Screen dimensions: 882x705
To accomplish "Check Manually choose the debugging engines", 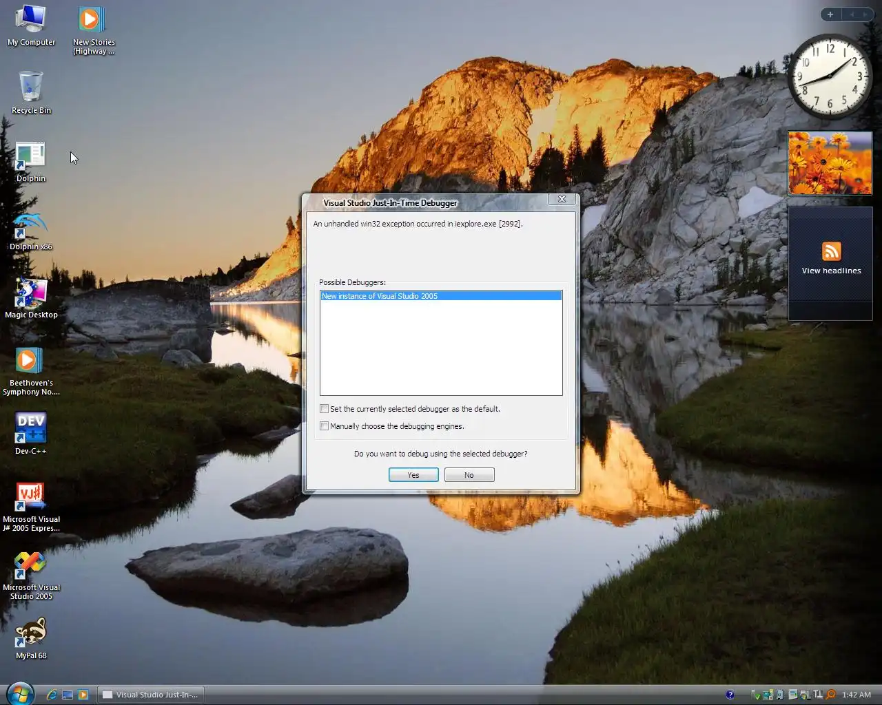I will pyautogui.click(x=324, y=426).
